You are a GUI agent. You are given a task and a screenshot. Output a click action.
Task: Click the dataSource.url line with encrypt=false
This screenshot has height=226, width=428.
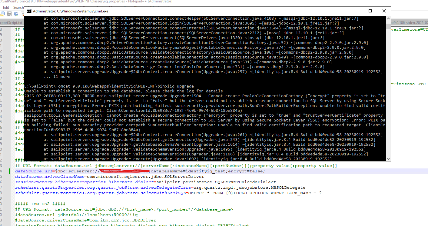tap(140, 171)
